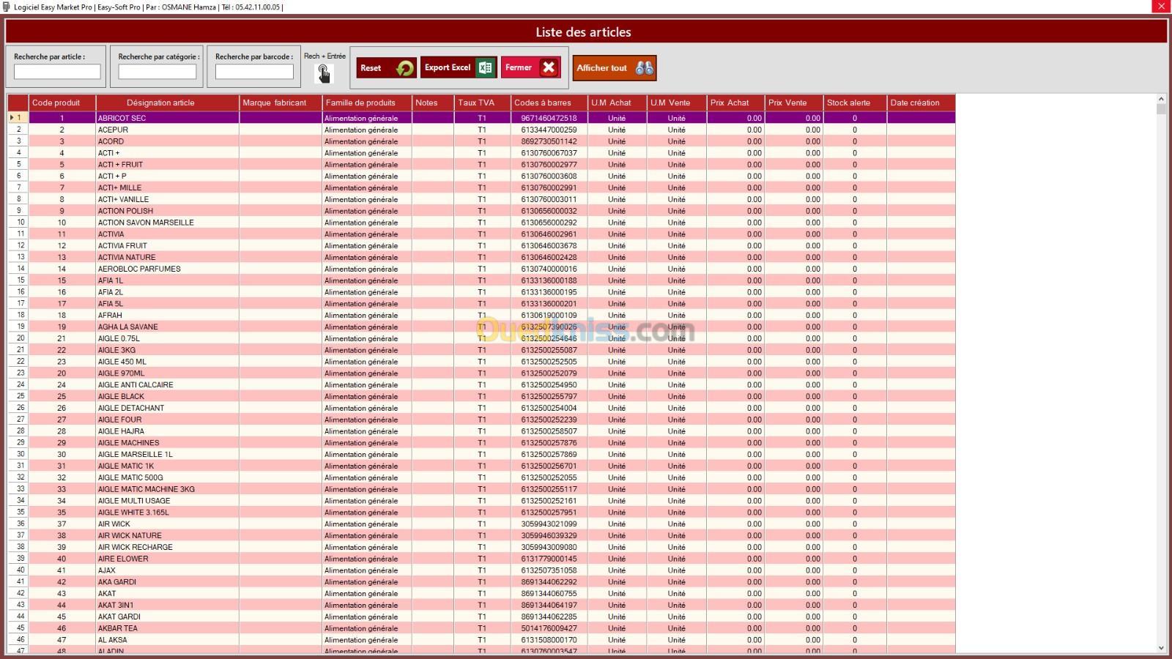Click the scroll up arrow of the list
1172x659 pixels.
[x=1161, y=99]
